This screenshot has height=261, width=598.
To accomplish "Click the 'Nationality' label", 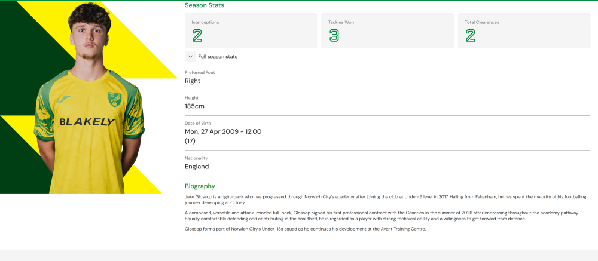I will tap(196, 158).
